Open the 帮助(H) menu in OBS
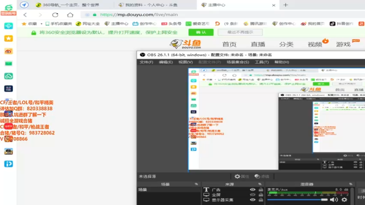The width and height of the screenshot is (365, 205). click(x=282, y=62)
